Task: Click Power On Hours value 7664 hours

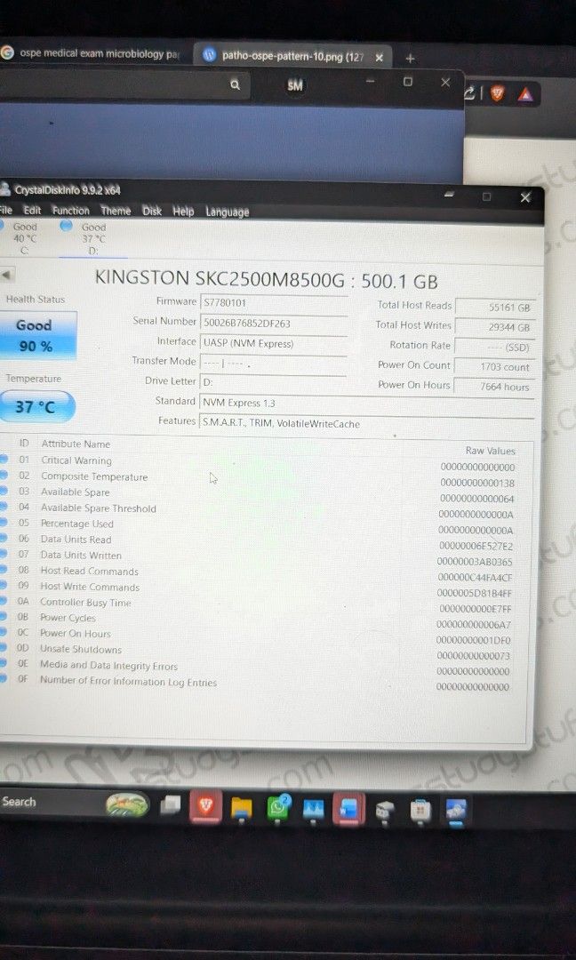Action: click(x=495, y=387)
